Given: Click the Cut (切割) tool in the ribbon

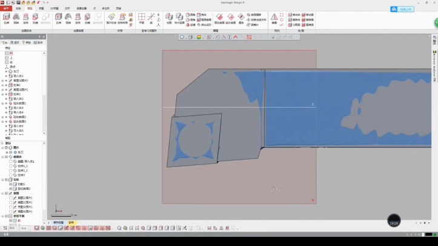Looking at the screenshot, I should (x=168, y=18).
